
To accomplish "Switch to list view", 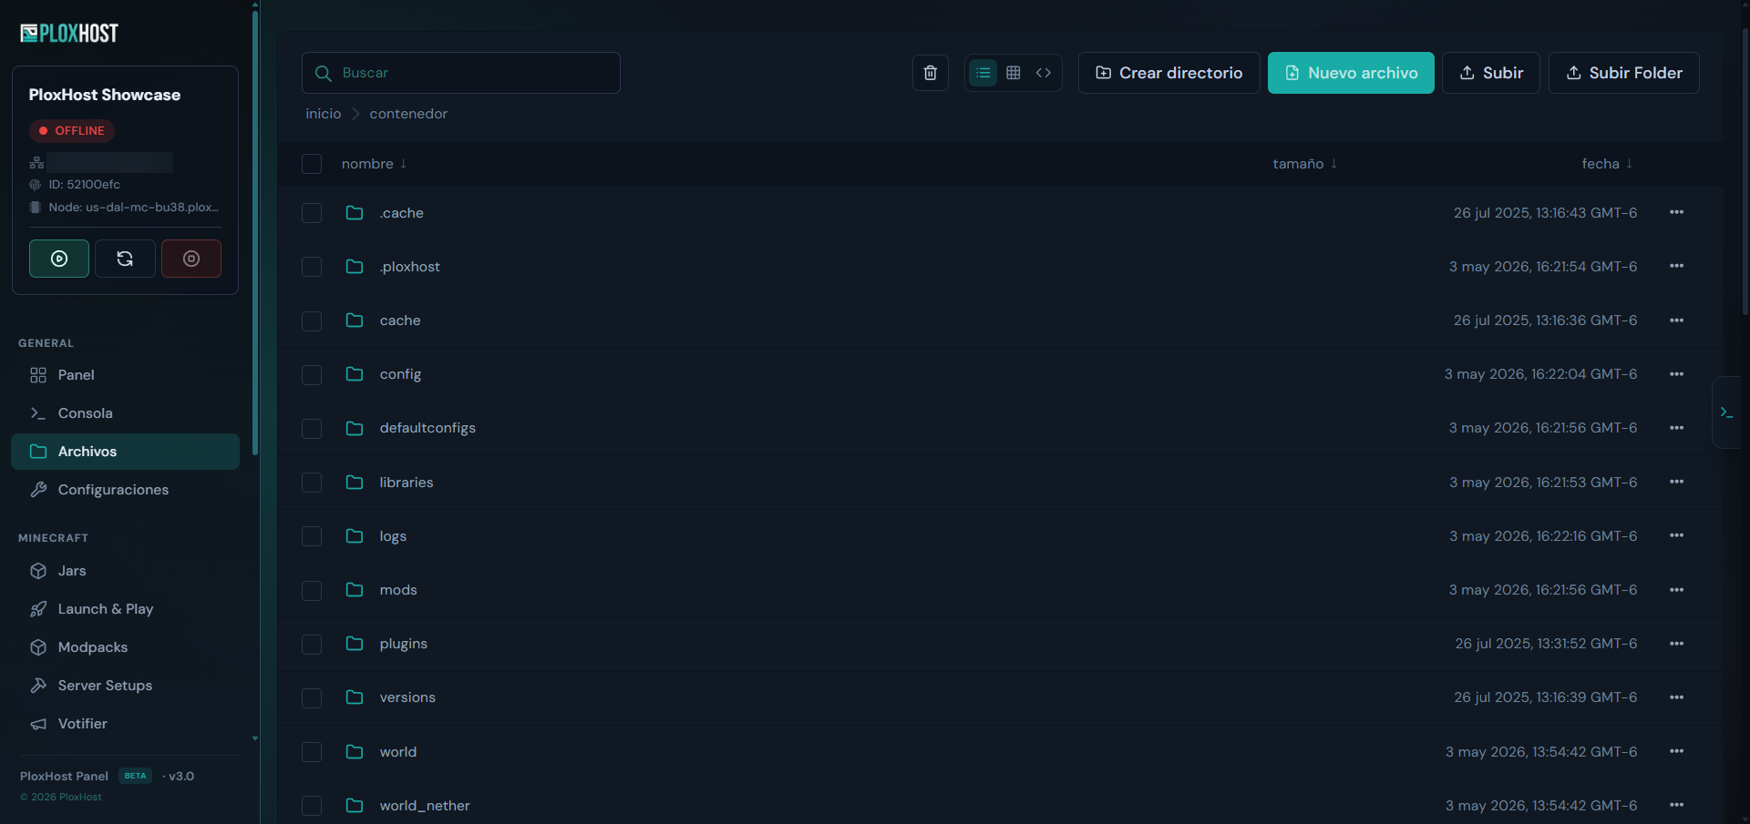I will tap(983, 73).
